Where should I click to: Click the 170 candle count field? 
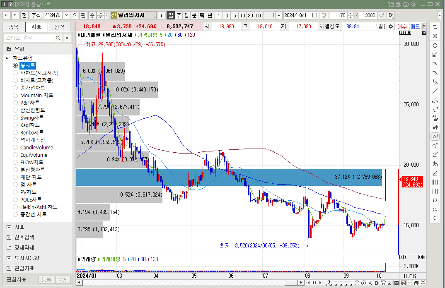[338, 15]
